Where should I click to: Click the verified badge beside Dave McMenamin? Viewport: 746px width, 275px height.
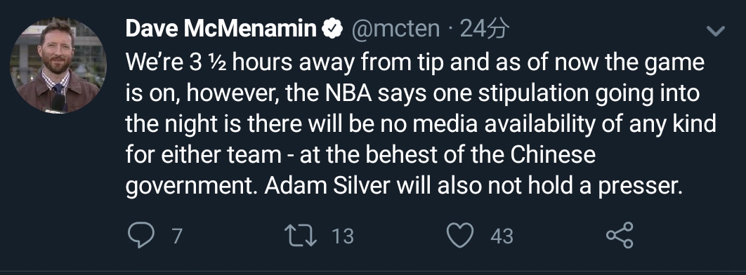click(x=332, y=29)
